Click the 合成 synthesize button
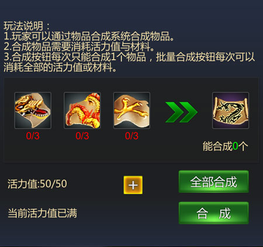This screenshot has width=263, height=247. coord(213,213)
